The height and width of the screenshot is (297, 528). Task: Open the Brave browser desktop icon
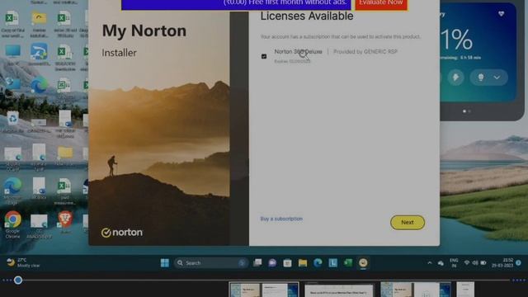coord(65,222)
